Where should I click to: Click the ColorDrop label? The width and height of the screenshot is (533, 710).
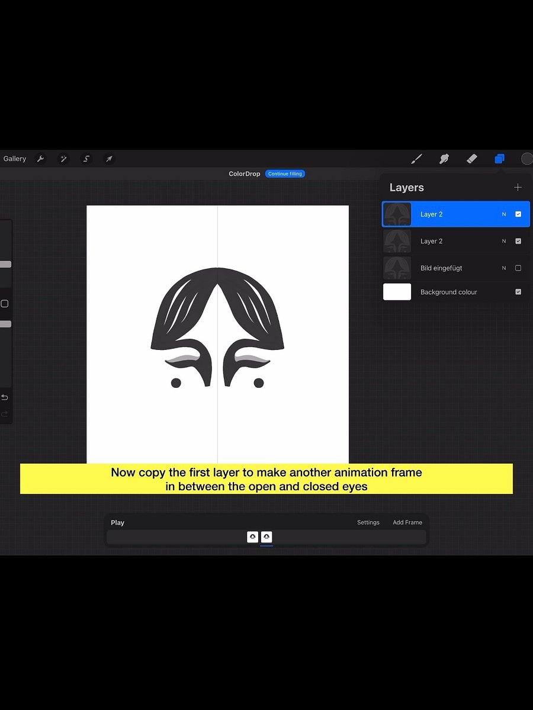pos(245,174)
